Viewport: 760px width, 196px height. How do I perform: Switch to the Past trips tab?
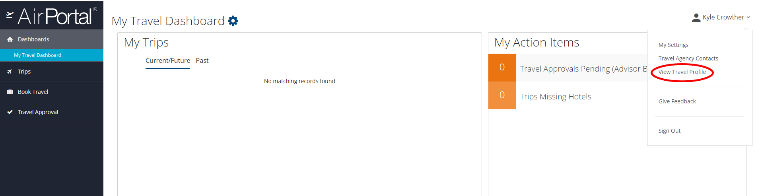point(202,60)
